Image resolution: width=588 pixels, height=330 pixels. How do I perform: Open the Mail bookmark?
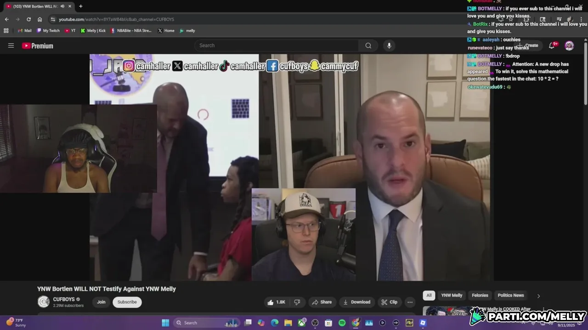click(25, 31)
